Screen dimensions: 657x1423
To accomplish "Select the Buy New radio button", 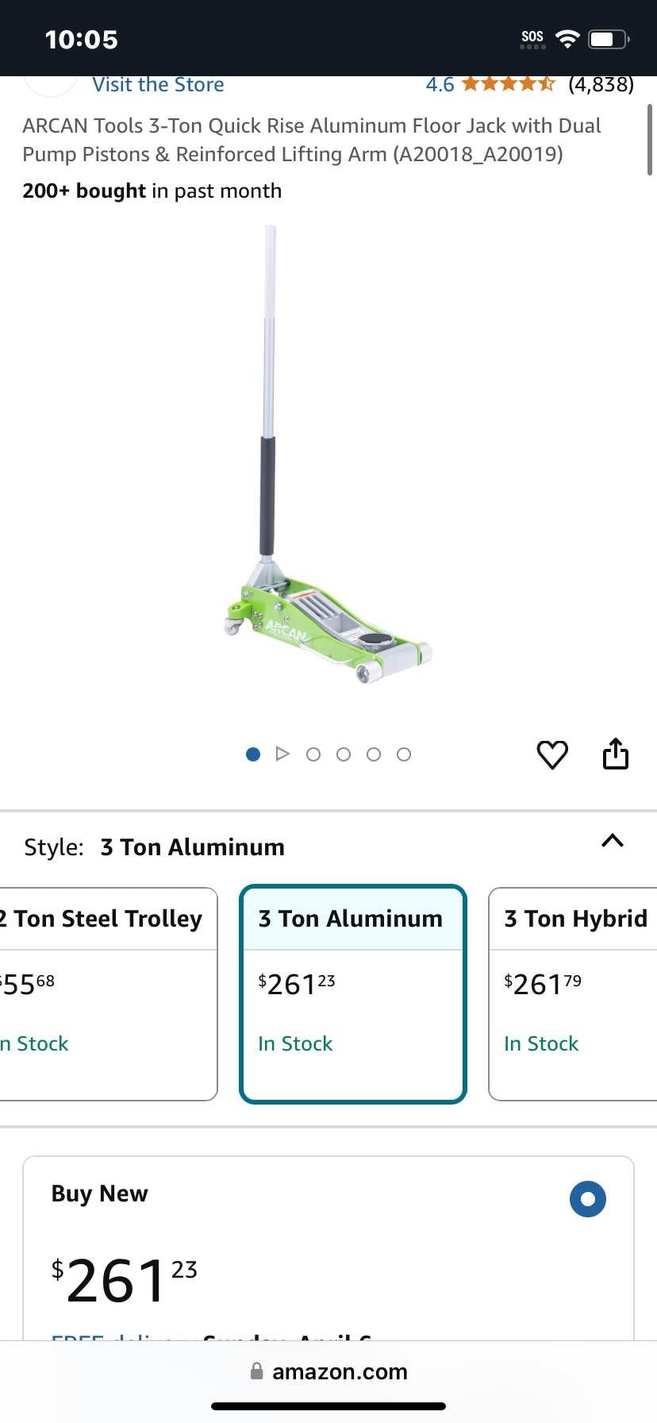I will click(588, 1199).
